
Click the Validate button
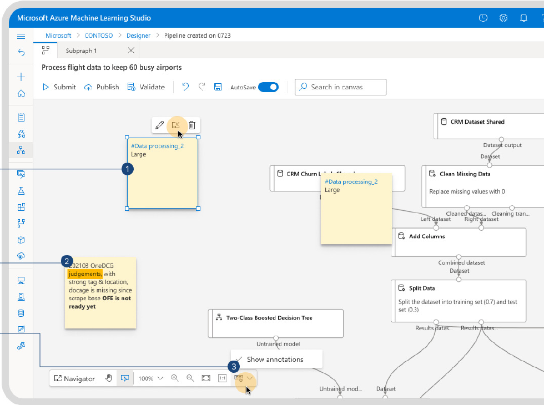(146, 87)
